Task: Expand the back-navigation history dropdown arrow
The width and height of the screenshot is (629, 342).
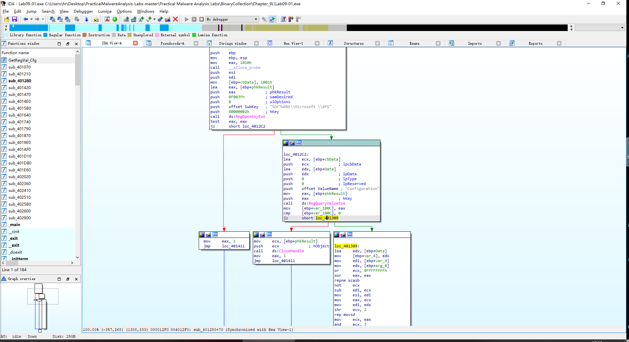Action: click(31, 19)
